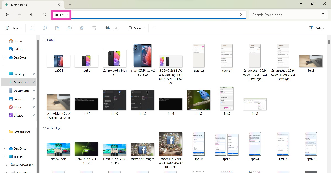
Task: Add a new tab
Action: pos(70,5)
